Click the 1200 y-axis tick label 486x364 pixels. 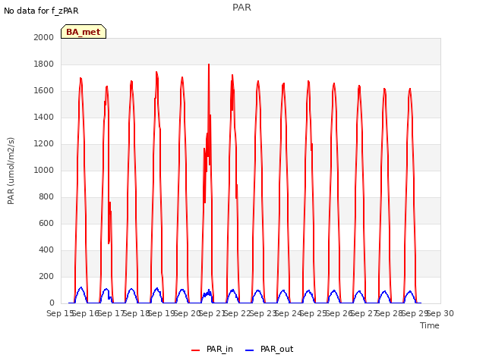click(44, 143)
